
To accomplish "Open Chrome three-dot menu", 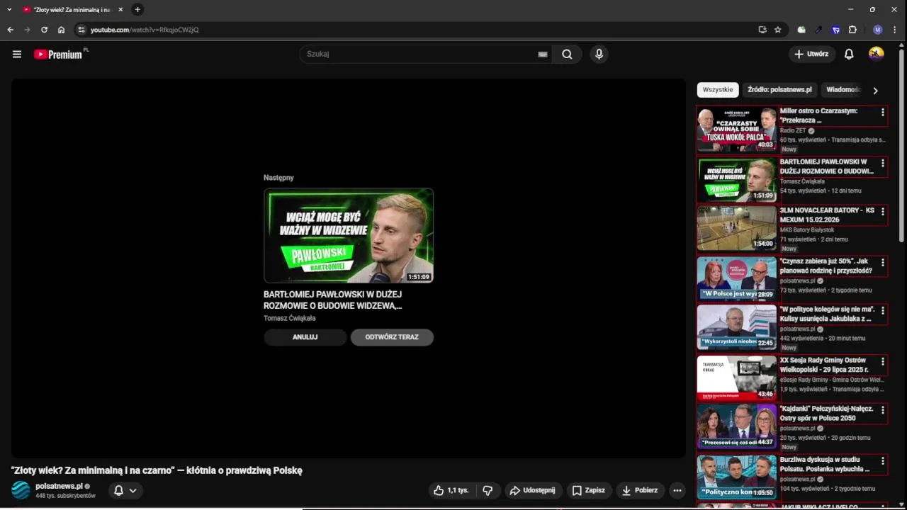I will click(x=895, y=30).
